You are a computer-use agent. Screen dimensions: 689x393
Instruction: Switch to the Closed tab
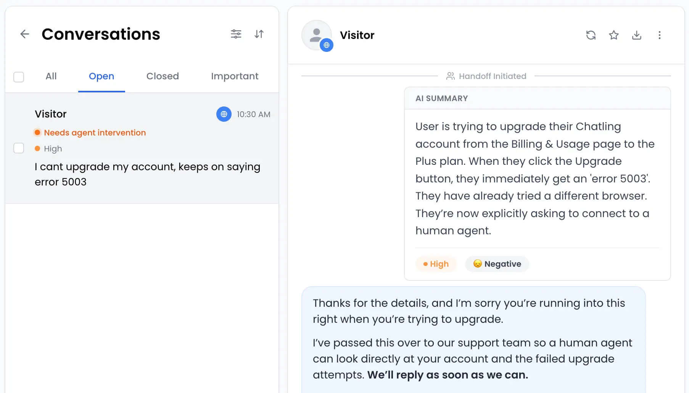click(163, 76)
